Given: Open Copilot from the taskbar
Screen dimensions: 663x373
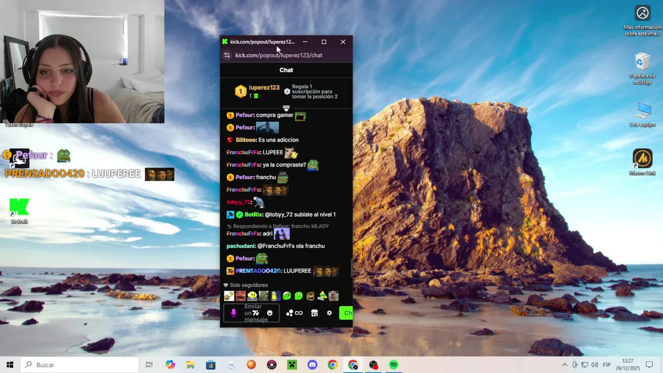Looking at the screenshot, I should coord(170,365).
